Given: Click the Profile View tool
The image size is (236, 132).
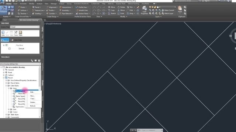Looking at the screenshot, I should click(82, 7).
